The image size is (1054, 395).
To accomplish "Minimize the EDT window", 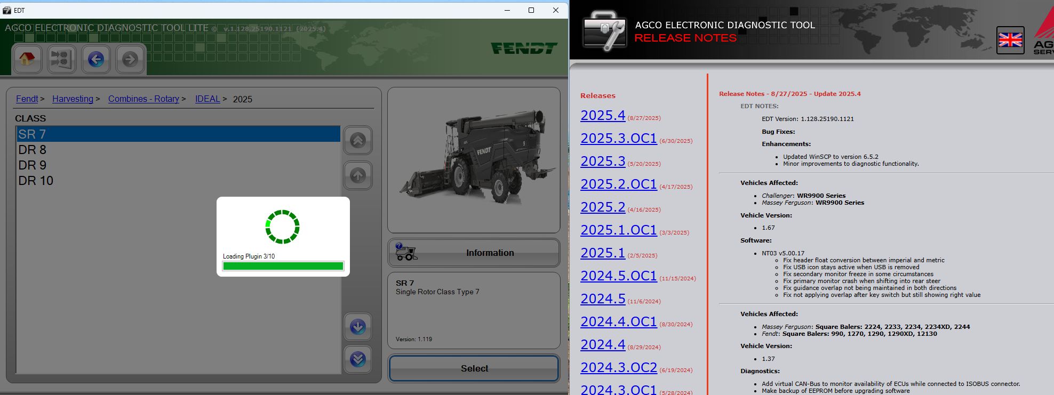I will pyautogui.click(x=507, y=10).
